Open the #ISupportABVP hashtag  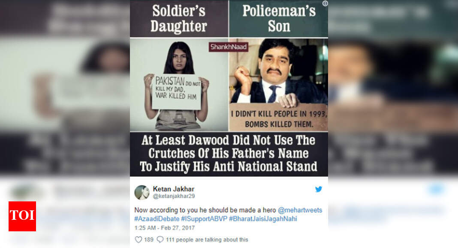click(x=204, y=219)
